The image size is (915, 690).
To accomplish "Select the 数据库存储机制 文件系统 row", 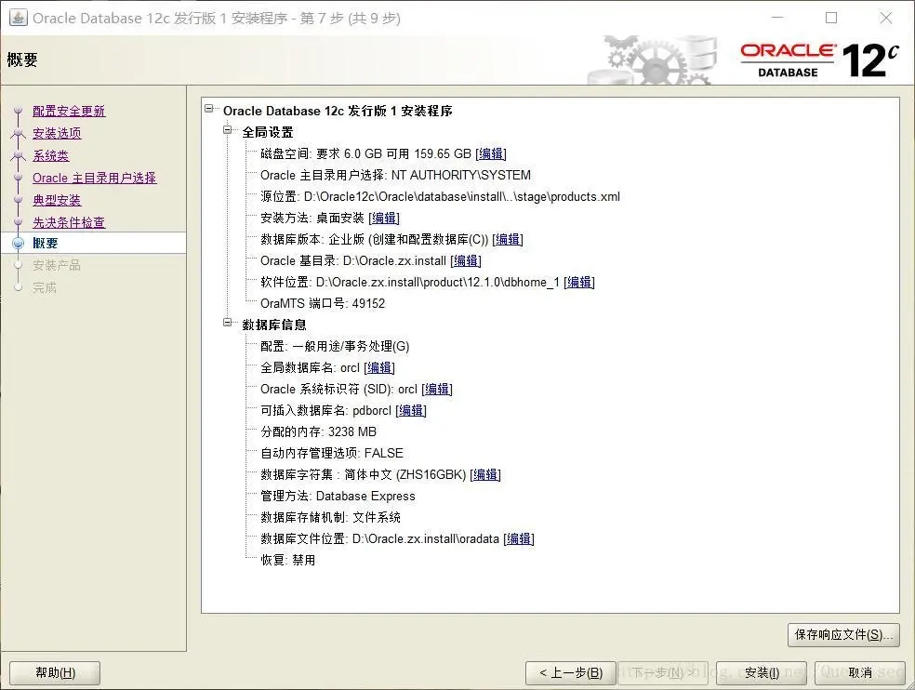I will [330, 517].
